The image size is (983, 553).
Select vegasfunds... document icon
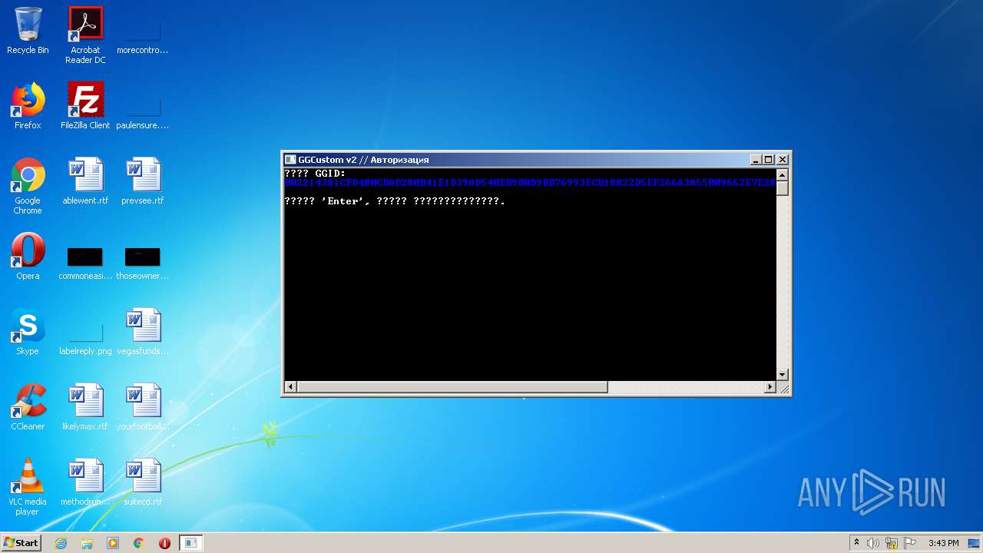pyautogui.click(x=143, y=332)
